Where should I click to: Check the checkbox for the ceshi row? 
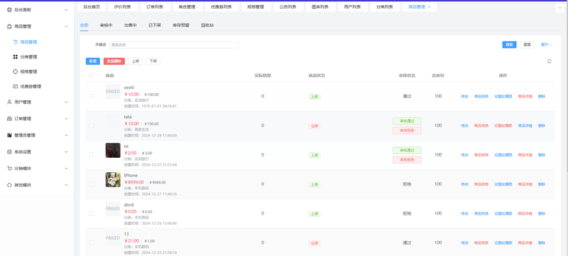pos(92,96)
